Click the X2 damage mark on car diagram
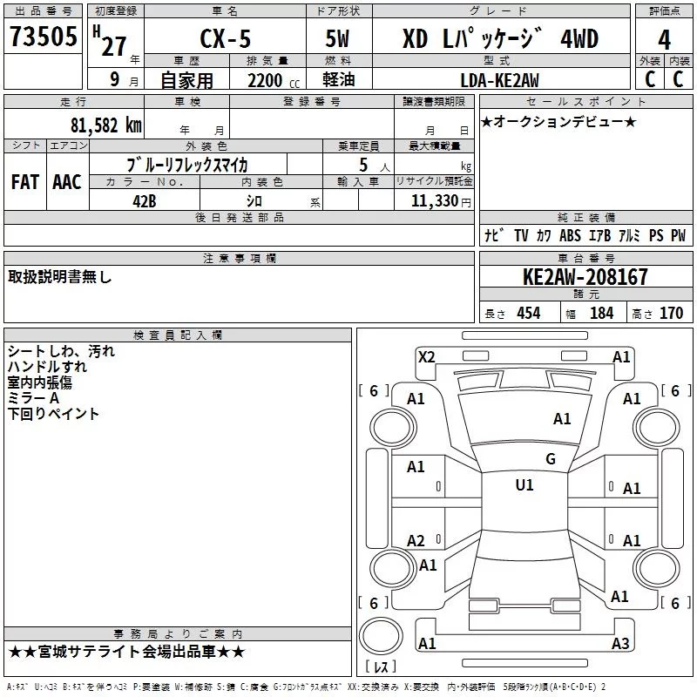This screenshot has width=697, height=697. coord(426,356)
